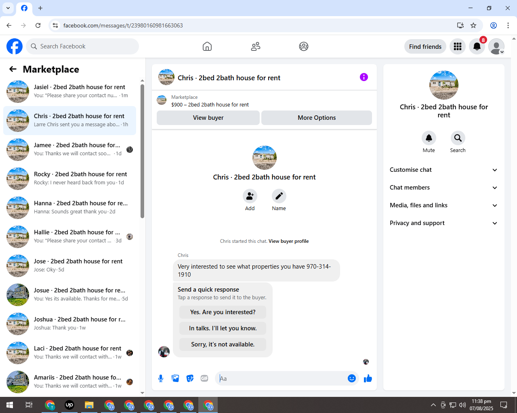Image resolution: width=517 pixels, height=413 pixels.
Task: Open conversation information purple icon
Action: [364, 77]
